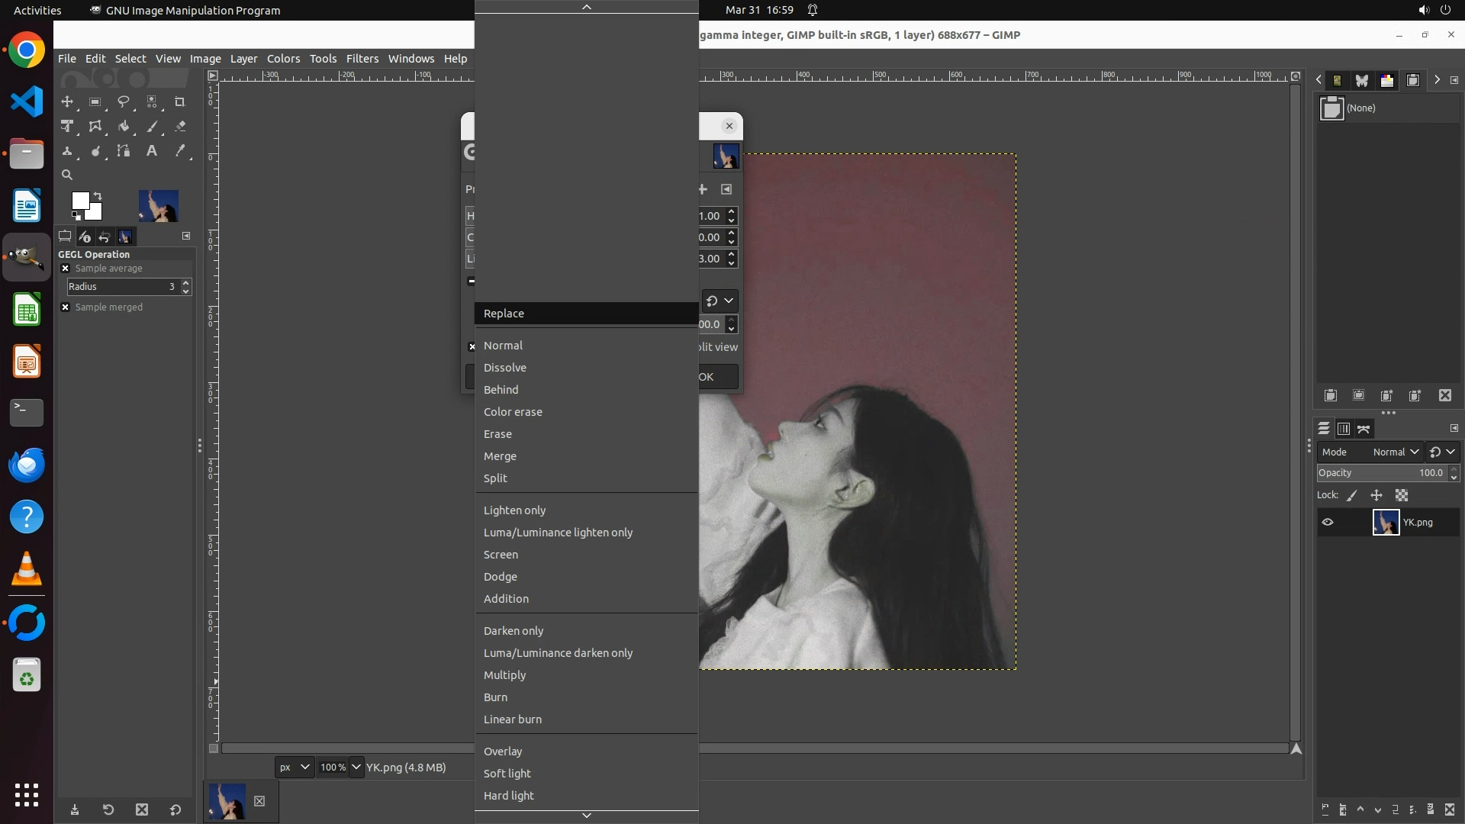Viewport: 1465px width, 824px height.
Task: Open the px unit dropdown
Action: tap(294, 768)
